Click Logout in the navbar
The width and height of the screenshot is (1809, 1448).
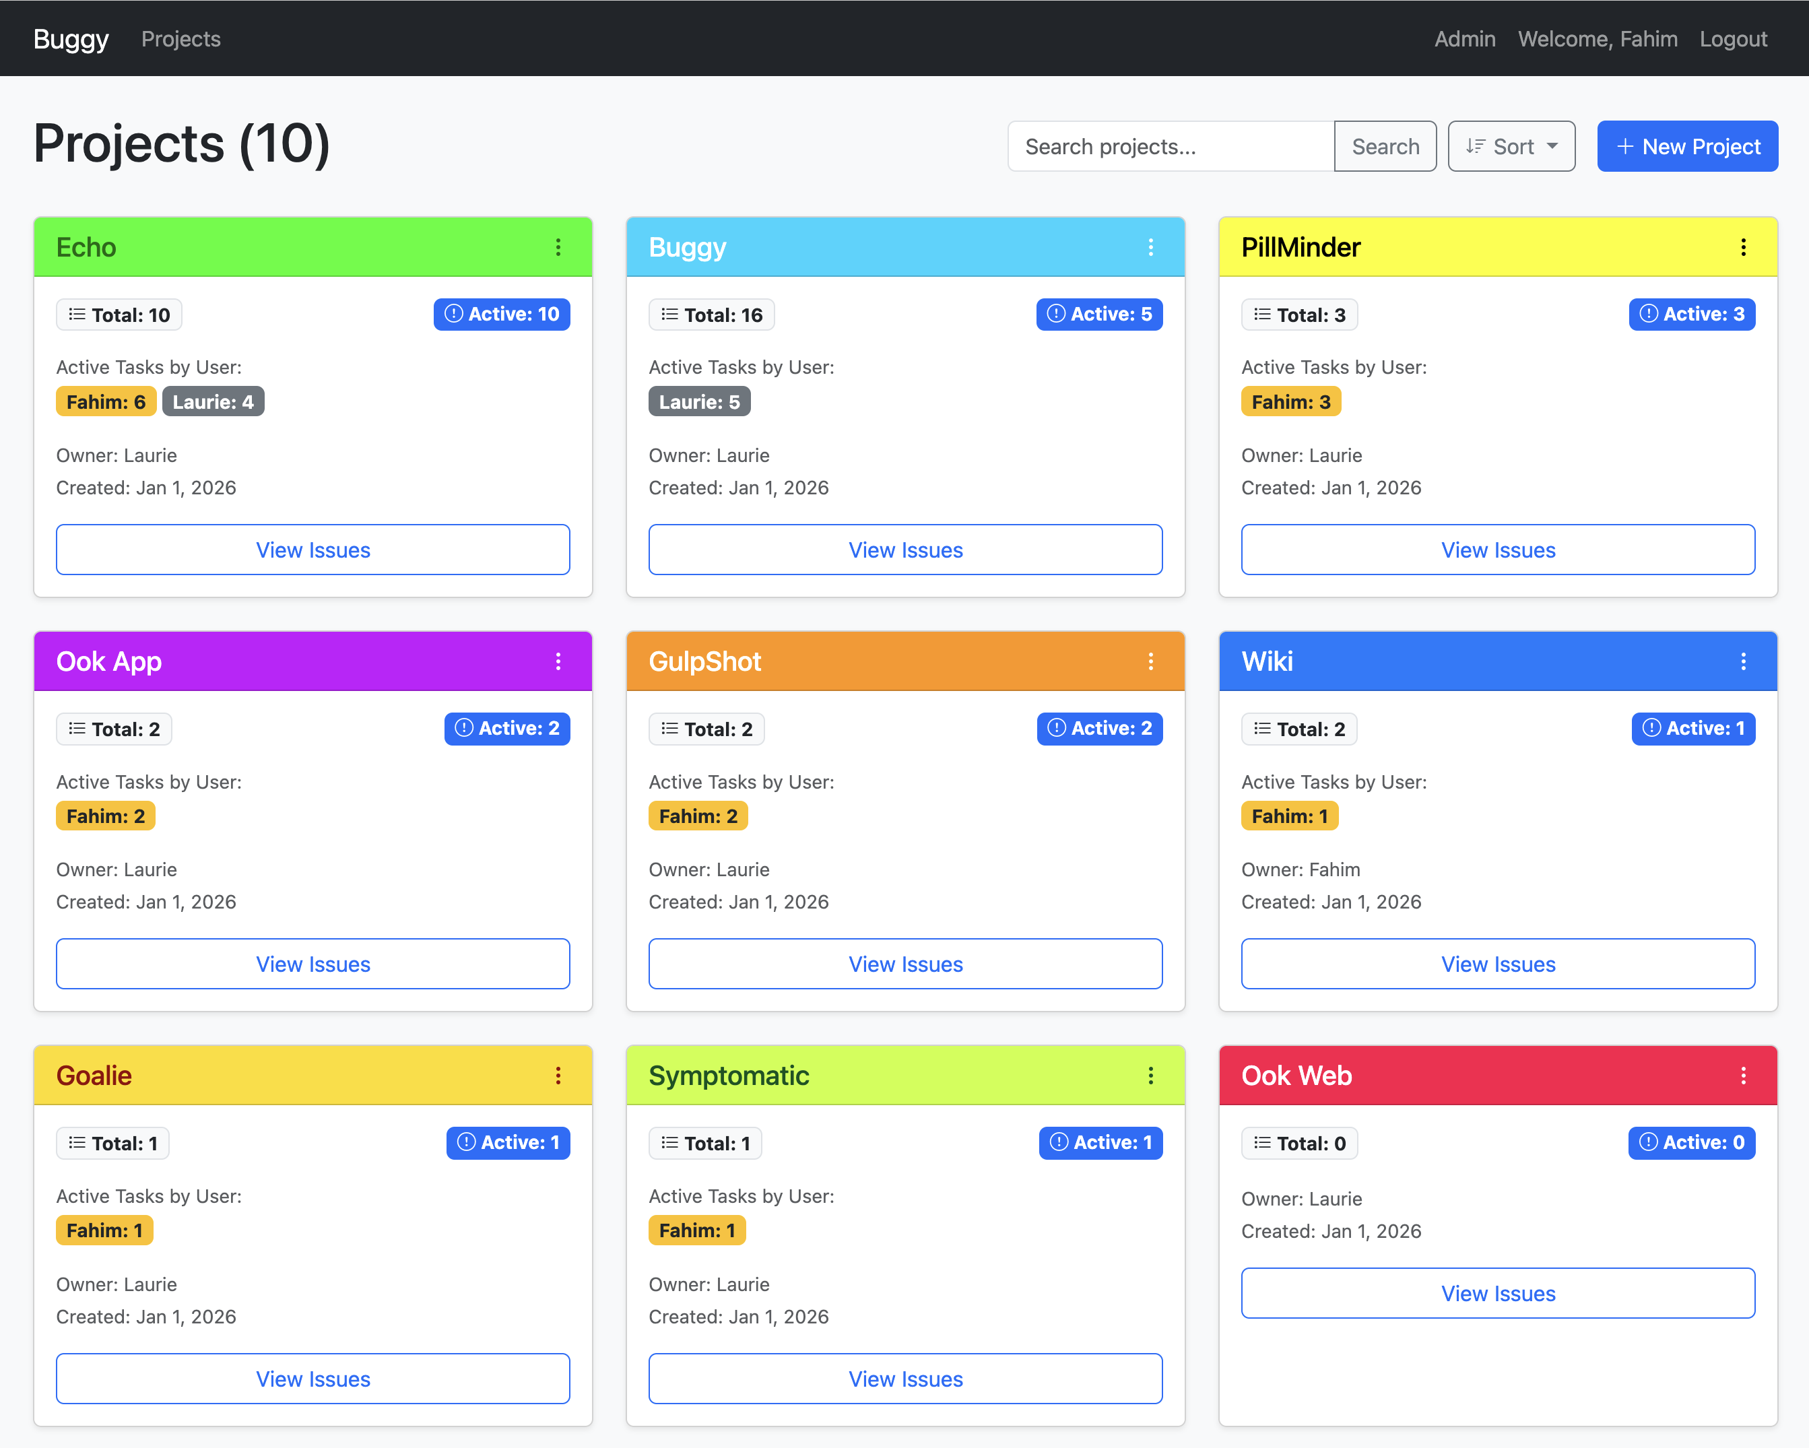[x=1733, y=38]
